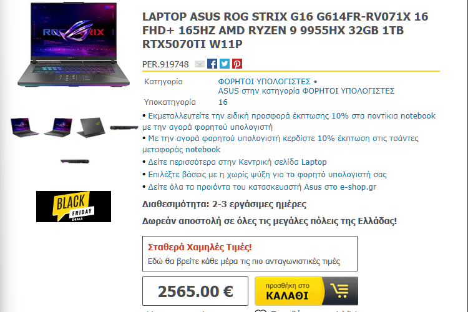
Task: Share the product via email envelope icon
Action: click(200, 64)
